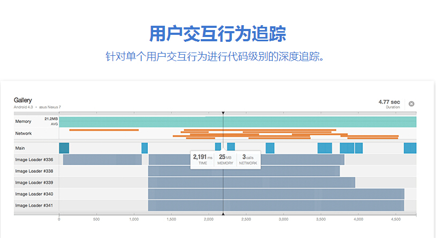Click the 4.77 sec duration value
436x238 pixels.
[389, 102]
